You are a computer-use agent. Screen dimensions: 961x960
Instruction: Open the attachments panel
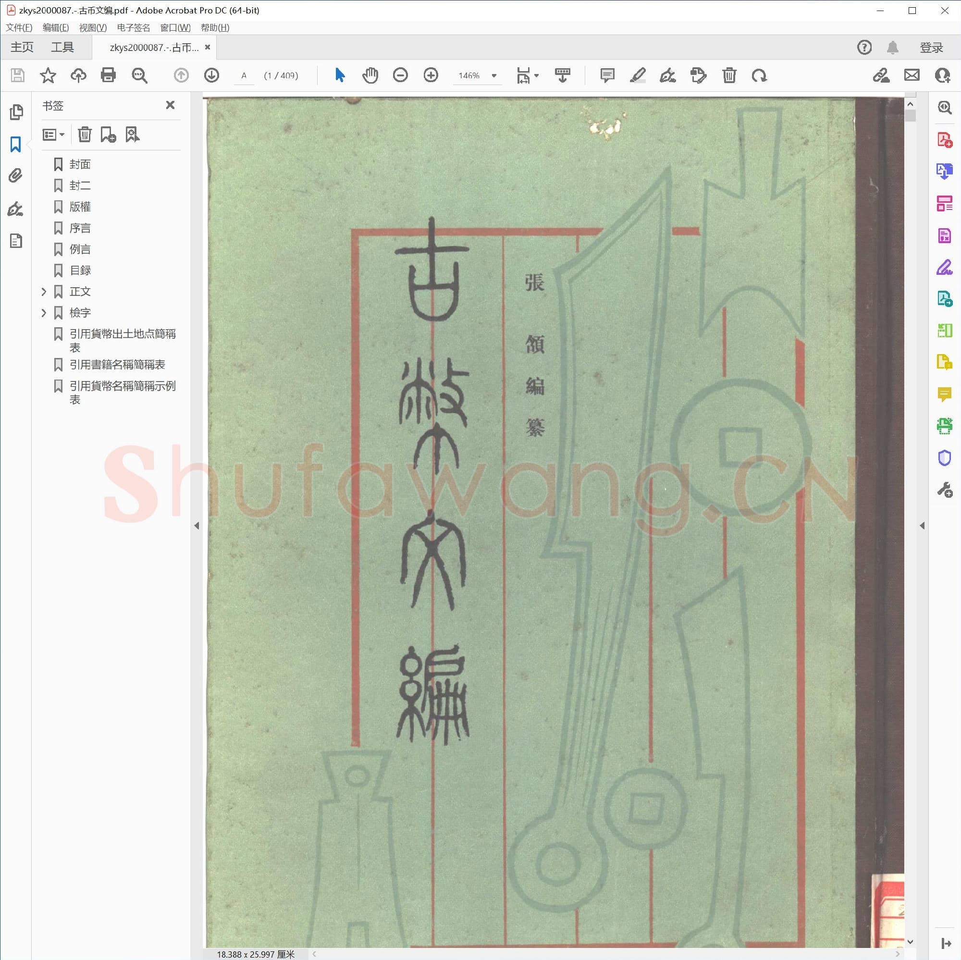pyautogui.click(x=15, y=175)
